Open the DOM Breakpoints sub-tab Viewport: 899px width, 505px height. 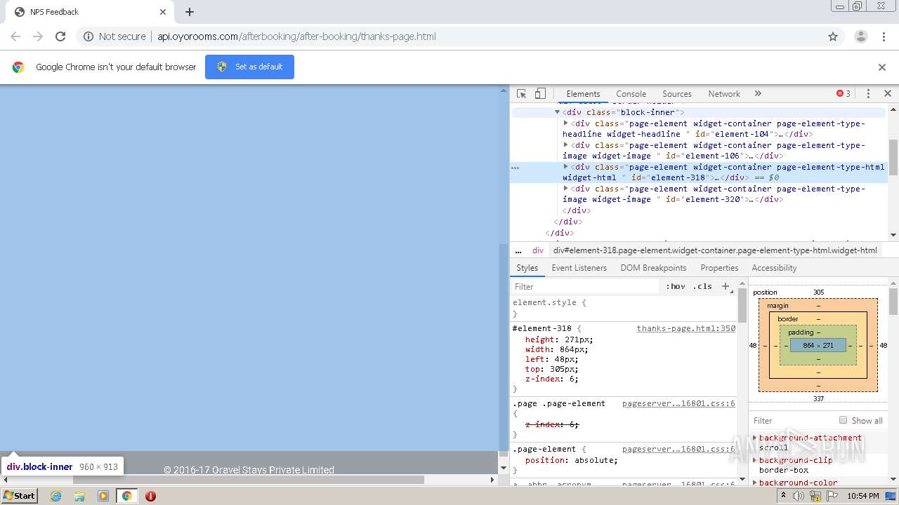pyautogui.click(x=653, y=268)
